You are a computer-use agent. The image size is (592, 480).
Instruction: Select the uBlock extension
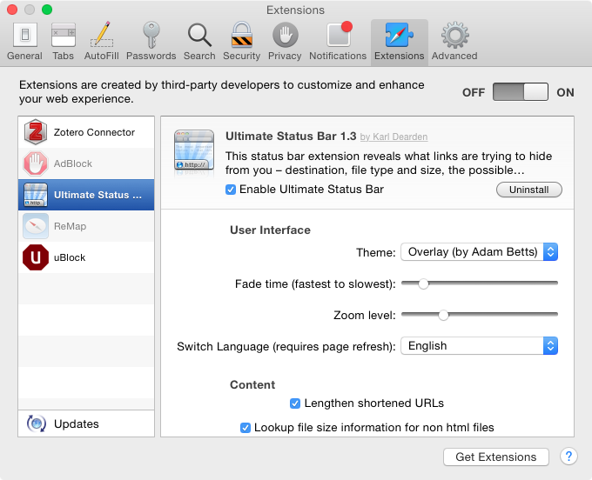(86, 257)
